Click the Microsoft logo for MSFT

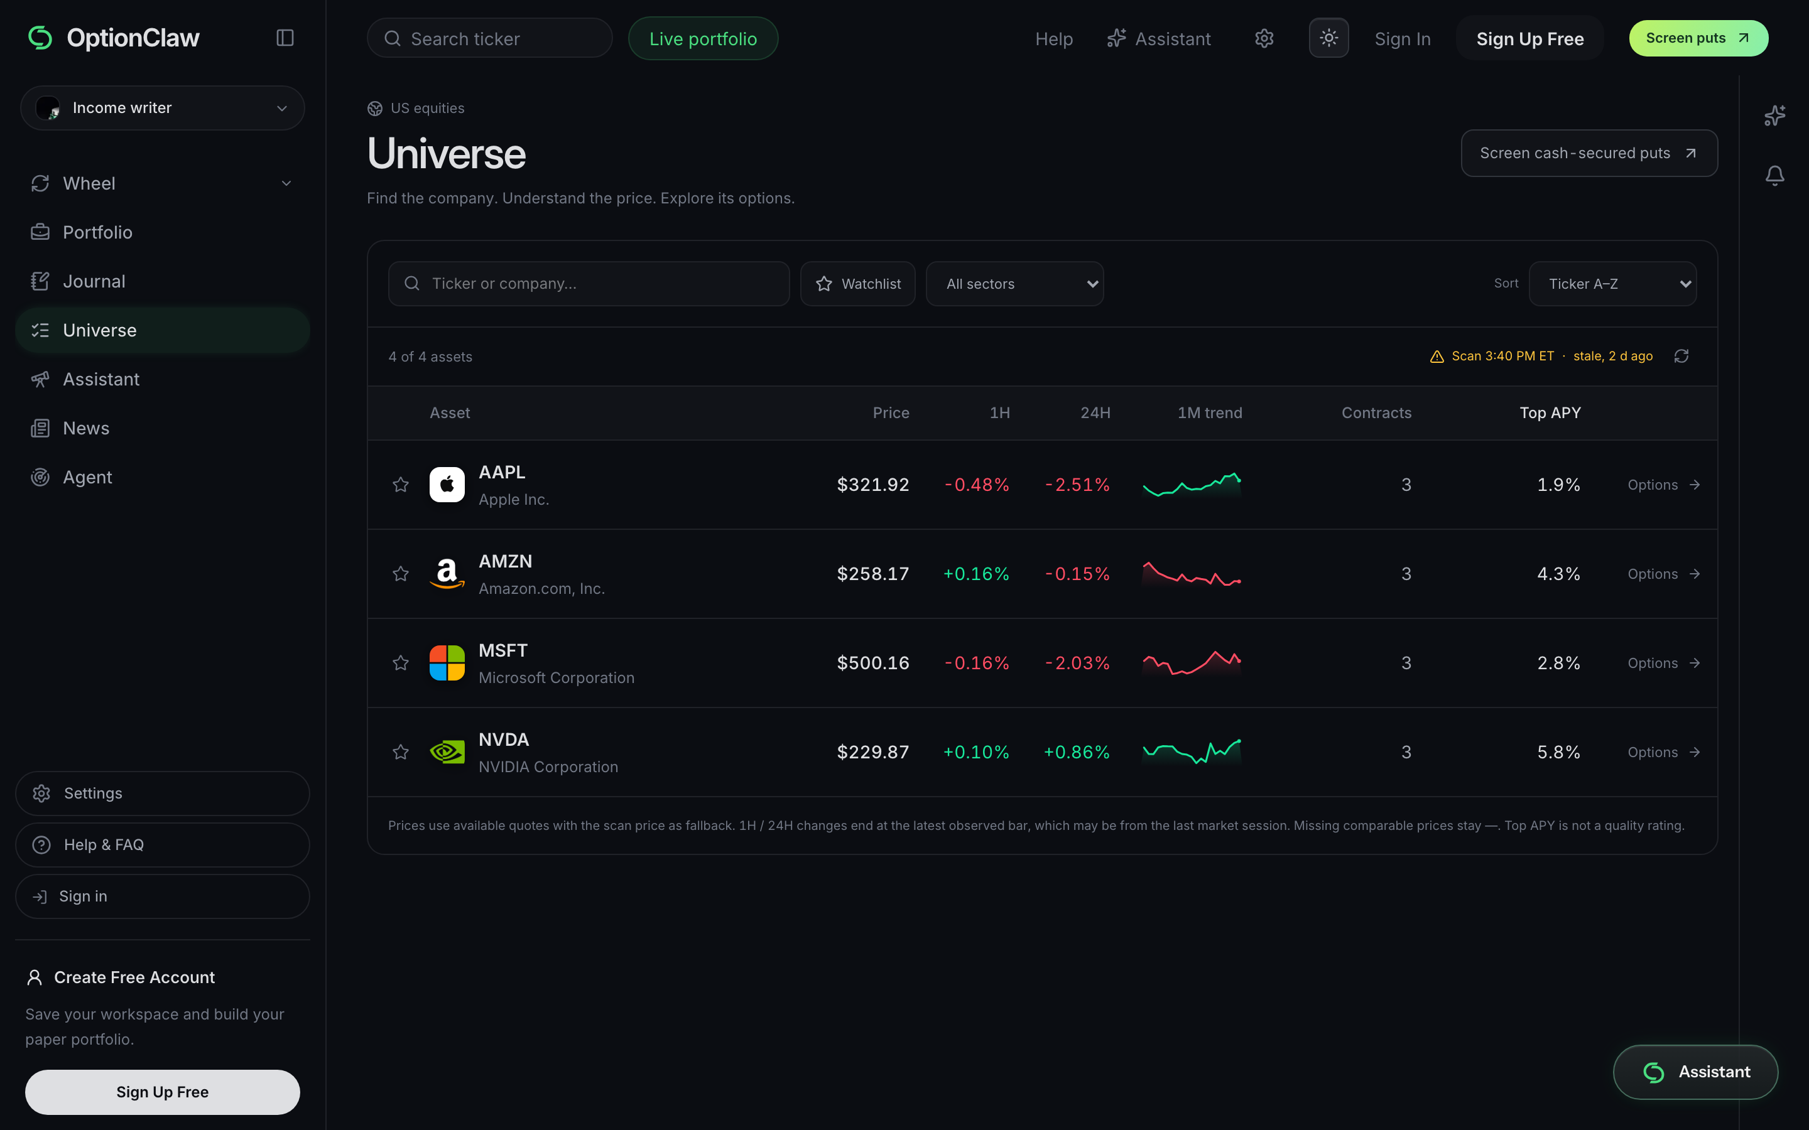(447, 662)
